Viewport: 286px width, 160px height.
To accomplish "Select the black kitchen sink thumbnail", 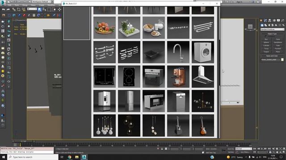I will pyautogui.click(x=154, y=52).
